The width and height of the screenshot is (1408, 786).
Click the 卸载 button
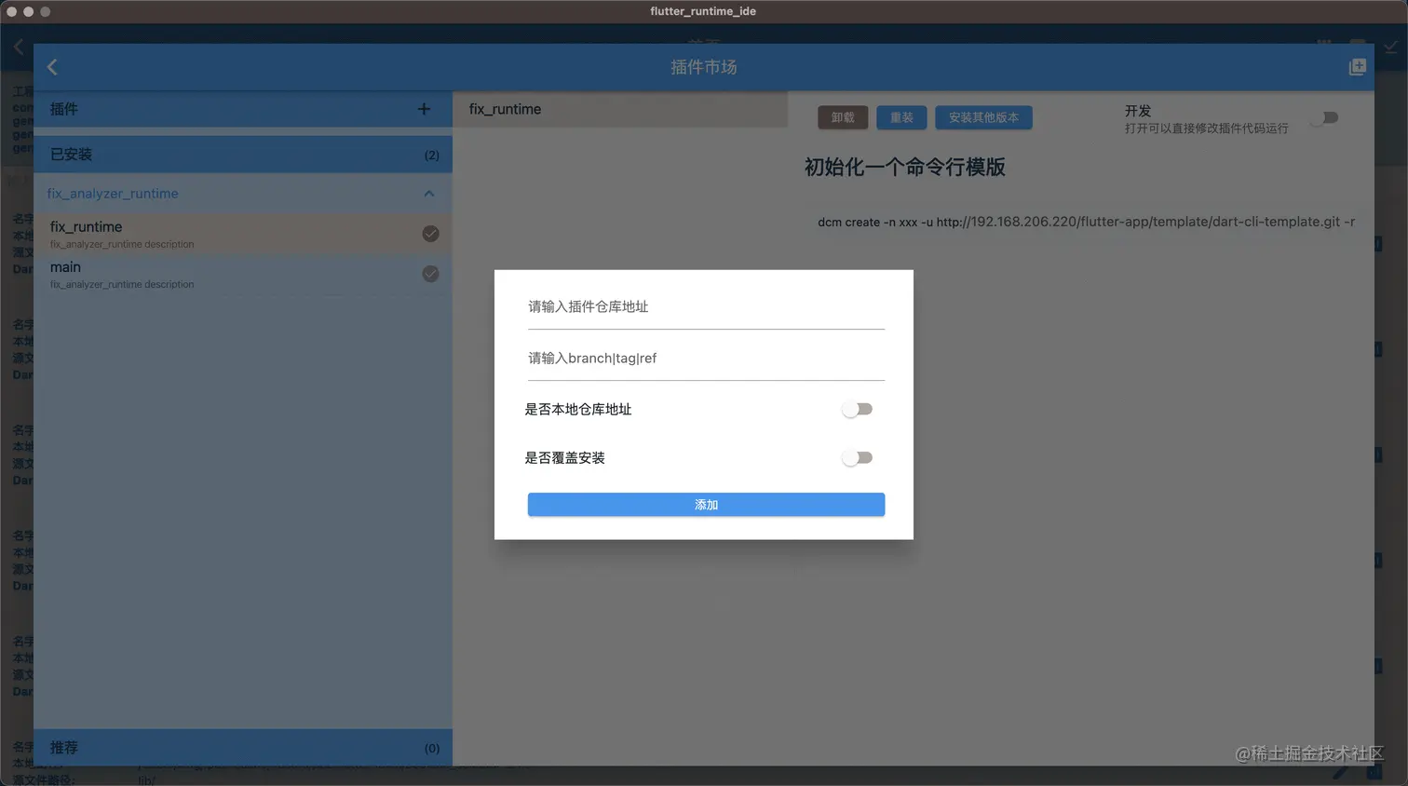843,117
